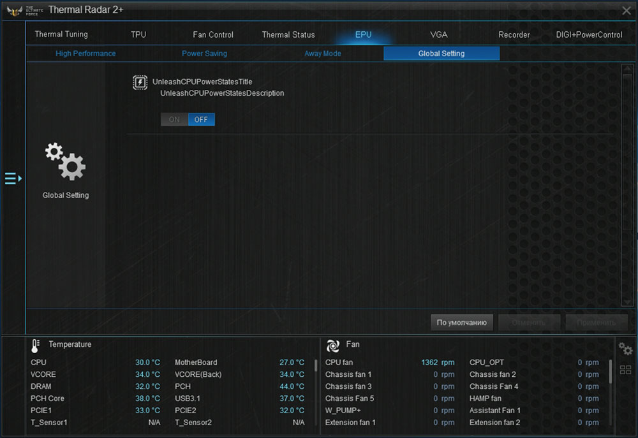This screenshot has height=438, width=638.
Task: Click the Extension fan 2 label
Action: pyautogui.click(x=495, y=423)
